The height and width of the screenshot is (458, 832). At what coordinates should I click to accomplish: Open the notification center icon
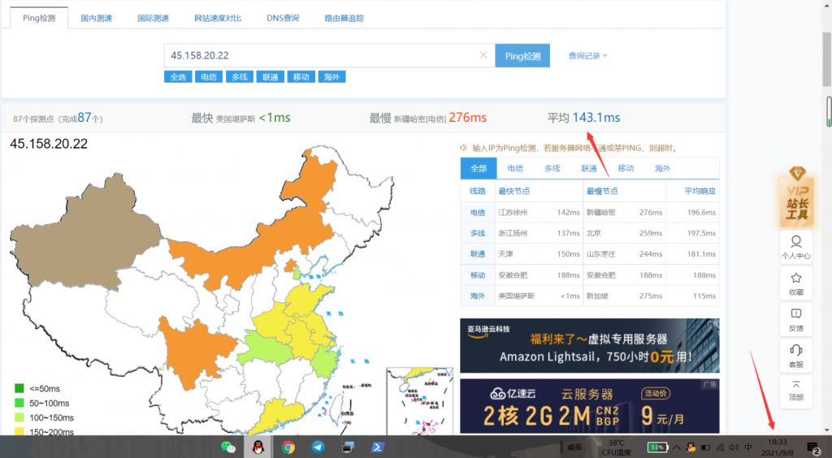click(x=812, y=448)
